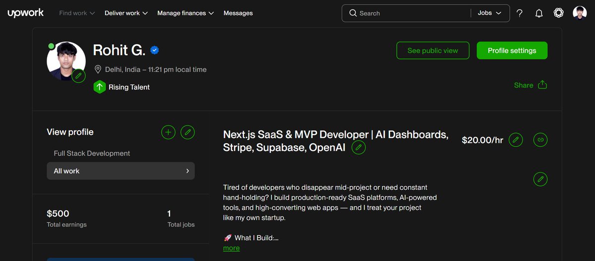
Task: Click the location pin icon
Action: pyautogui.click(x=98, y=69)
